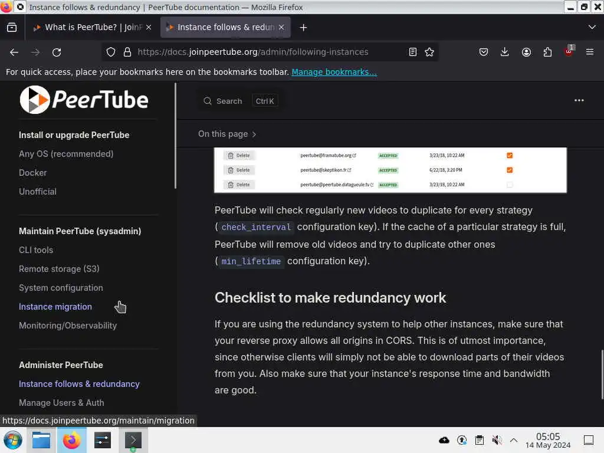Screen dimensions: 604x453
Task: Open the list all tabs dropdown
Action: pyautogui.click(x=592, y=27)
